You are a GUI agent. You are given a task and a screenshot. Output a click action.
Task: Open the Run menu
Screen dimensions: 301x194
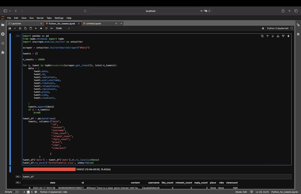coord(31,18)
